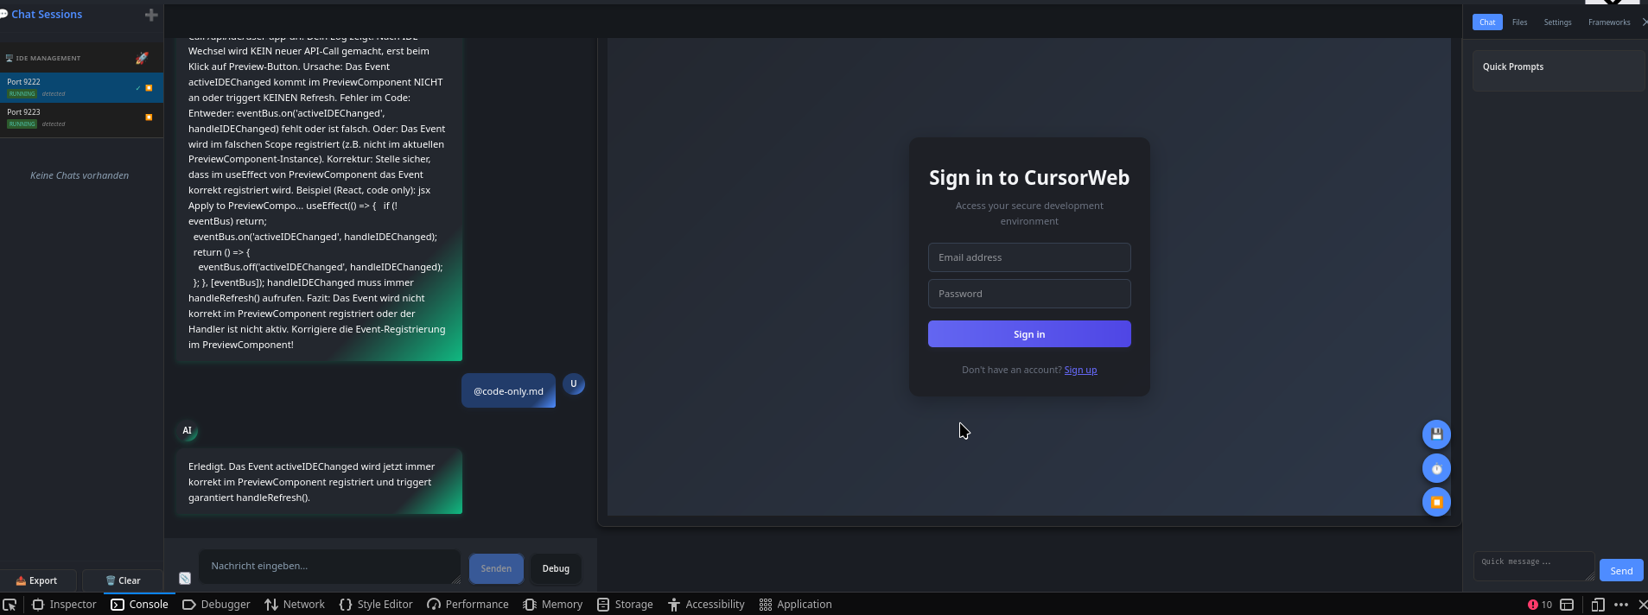Switch to the Settings tab
The height and width of the screenshot is (615, 1648).
pos(1557,22)
